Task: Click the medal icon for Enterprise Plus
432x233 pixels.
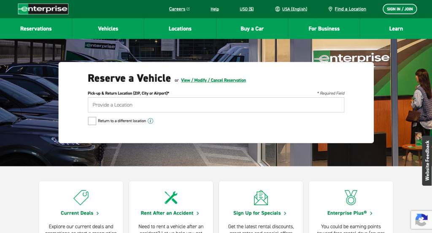Action: coord(351,197)
